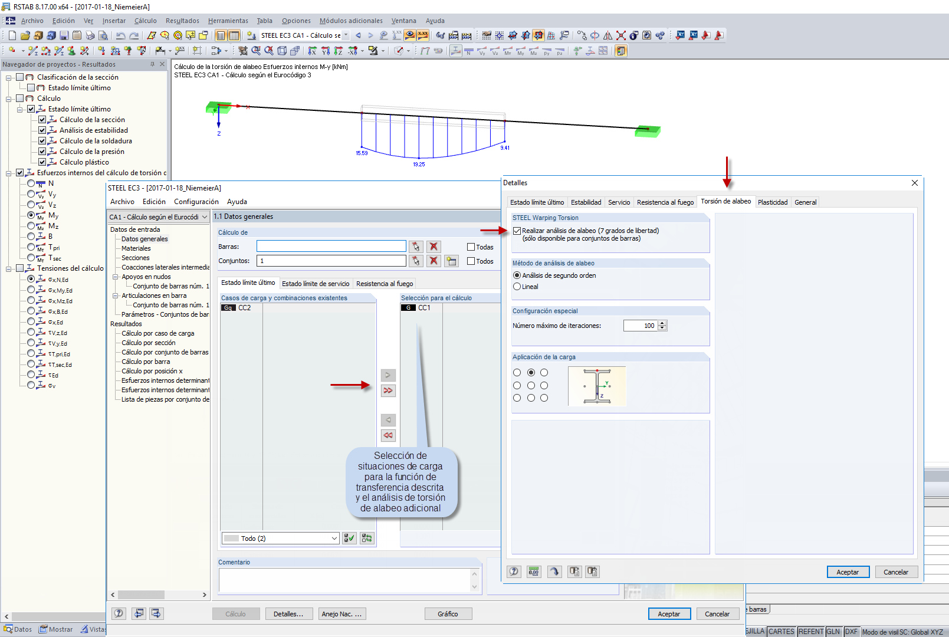Click Aceptar in the Detalles dialog

click(848, 572)
